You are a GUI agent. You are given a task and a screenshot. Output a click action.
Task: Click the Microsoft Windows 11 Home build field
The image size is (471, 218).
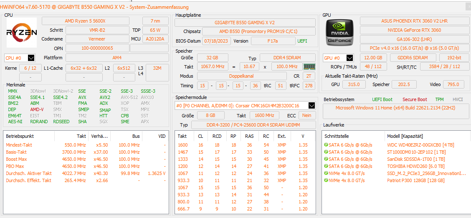[x=397, y=111]
